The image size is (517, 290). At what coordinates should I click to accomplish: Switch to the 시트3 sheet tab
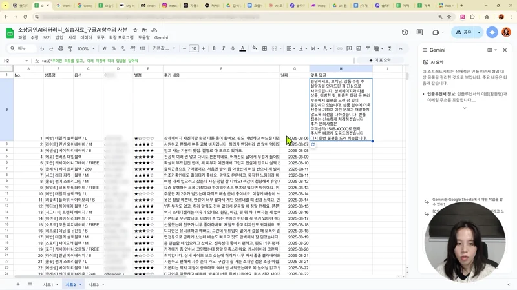click(94, 284)
